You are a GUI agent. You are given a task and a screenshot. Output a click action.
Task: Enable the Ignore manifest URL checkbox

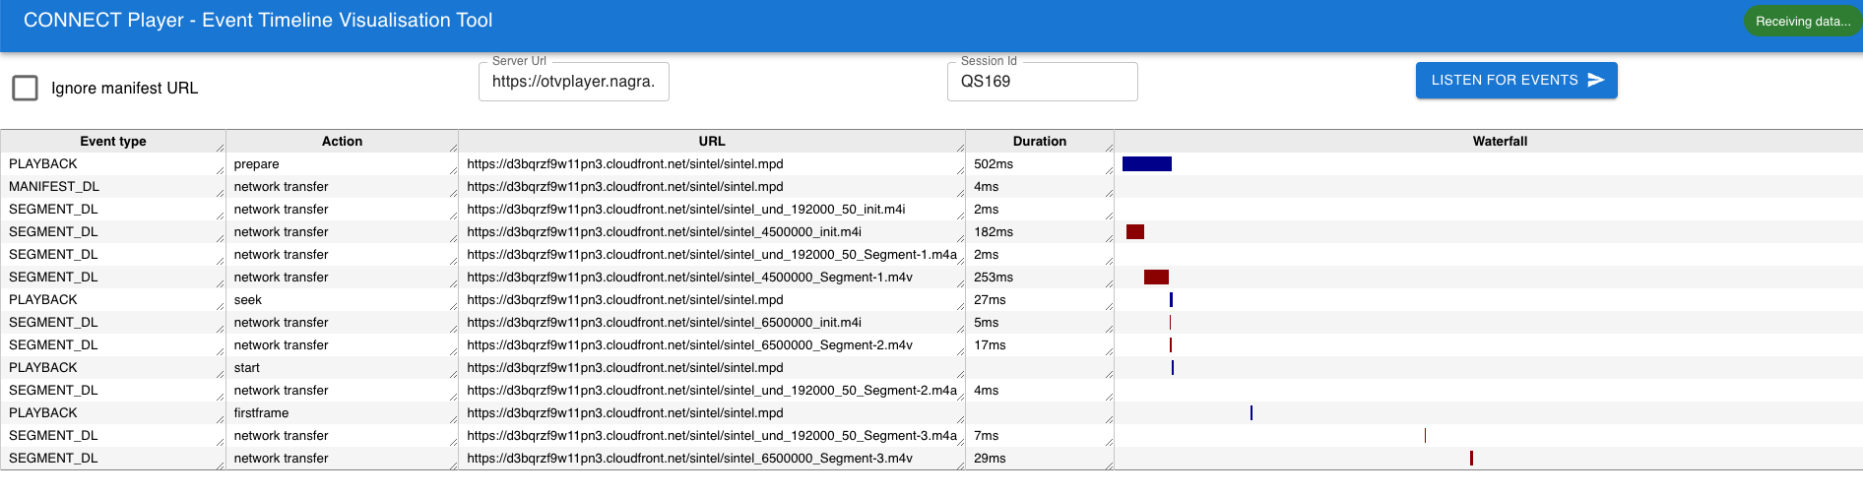(x=26, y=88)
